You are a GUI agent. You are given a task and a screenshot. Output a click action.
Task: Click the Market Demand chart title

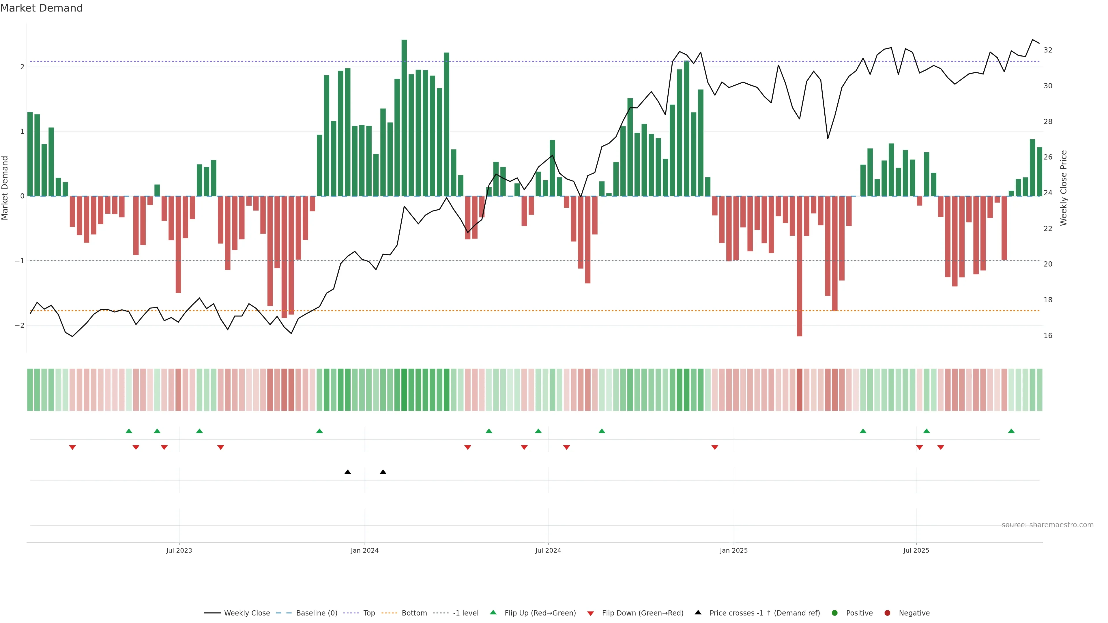[x=41, y=8]
